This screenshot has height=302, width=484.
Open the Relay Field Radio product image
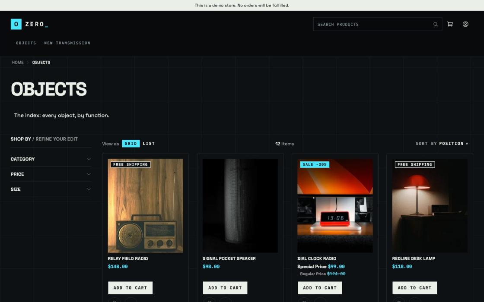tap(145, 205)
